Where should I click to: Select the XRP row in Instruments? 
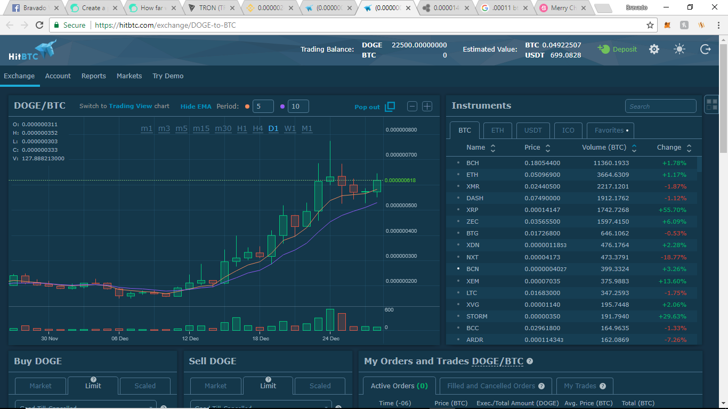tap(571, 210)
